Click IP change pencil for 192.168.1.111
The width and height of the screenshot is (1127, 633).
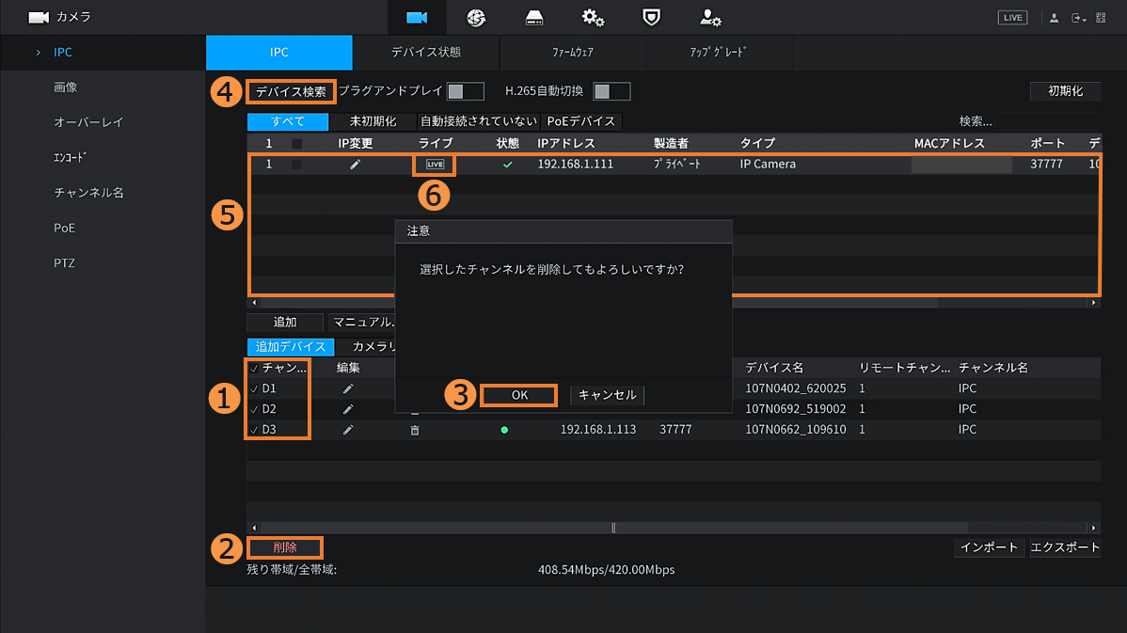pos(356,165)
